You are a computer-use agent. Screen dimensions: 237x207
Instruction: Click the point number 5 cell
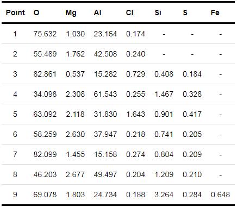coord(15,114)
